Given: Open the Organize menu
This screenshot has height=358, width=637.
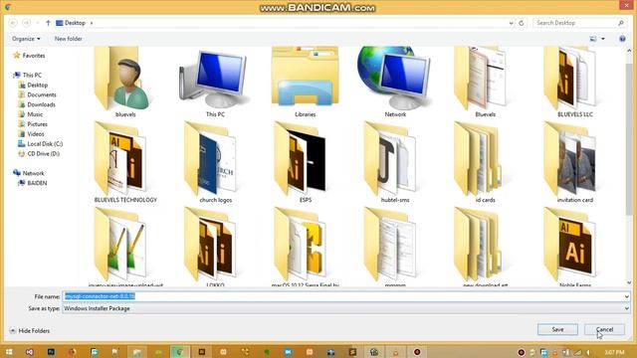Looking at the screenshot, I should 26,39.
